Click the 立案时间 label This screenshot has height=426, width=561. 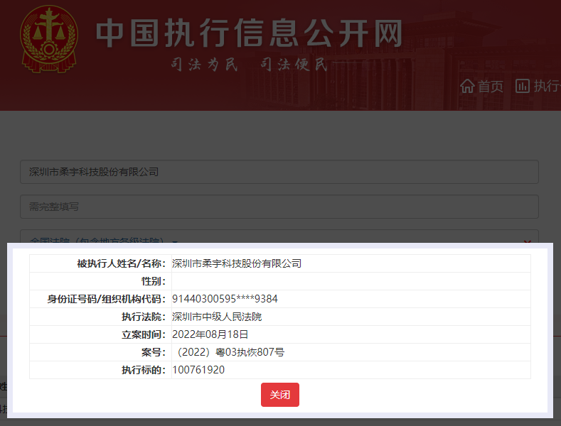click(x=144, y=334)
